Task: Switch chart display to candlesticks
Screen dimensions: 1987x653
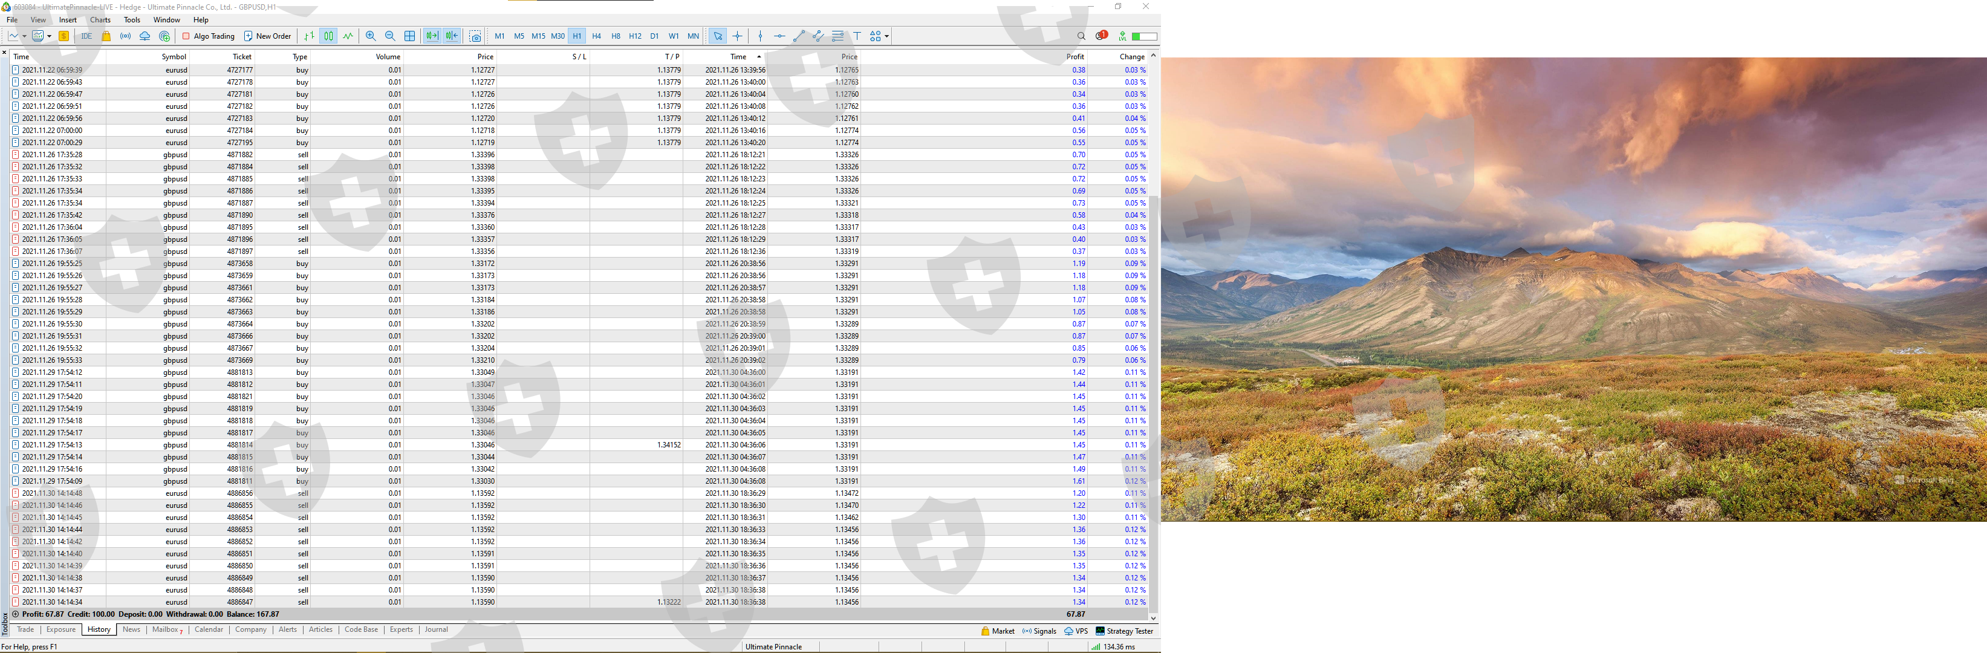Action: pos(328,36)
